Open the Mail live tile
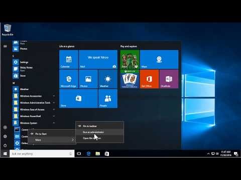This screenshot has width=241, height=180. [x=98, y=59]
